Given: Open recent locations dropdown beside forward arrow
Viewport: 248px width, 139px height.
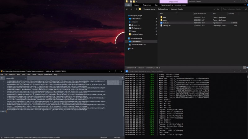Looking at the screenshot, I should pos(134,9).
